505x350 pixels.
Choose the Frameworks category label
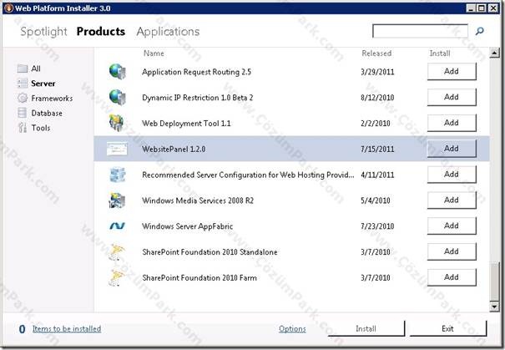coord(52,98)
